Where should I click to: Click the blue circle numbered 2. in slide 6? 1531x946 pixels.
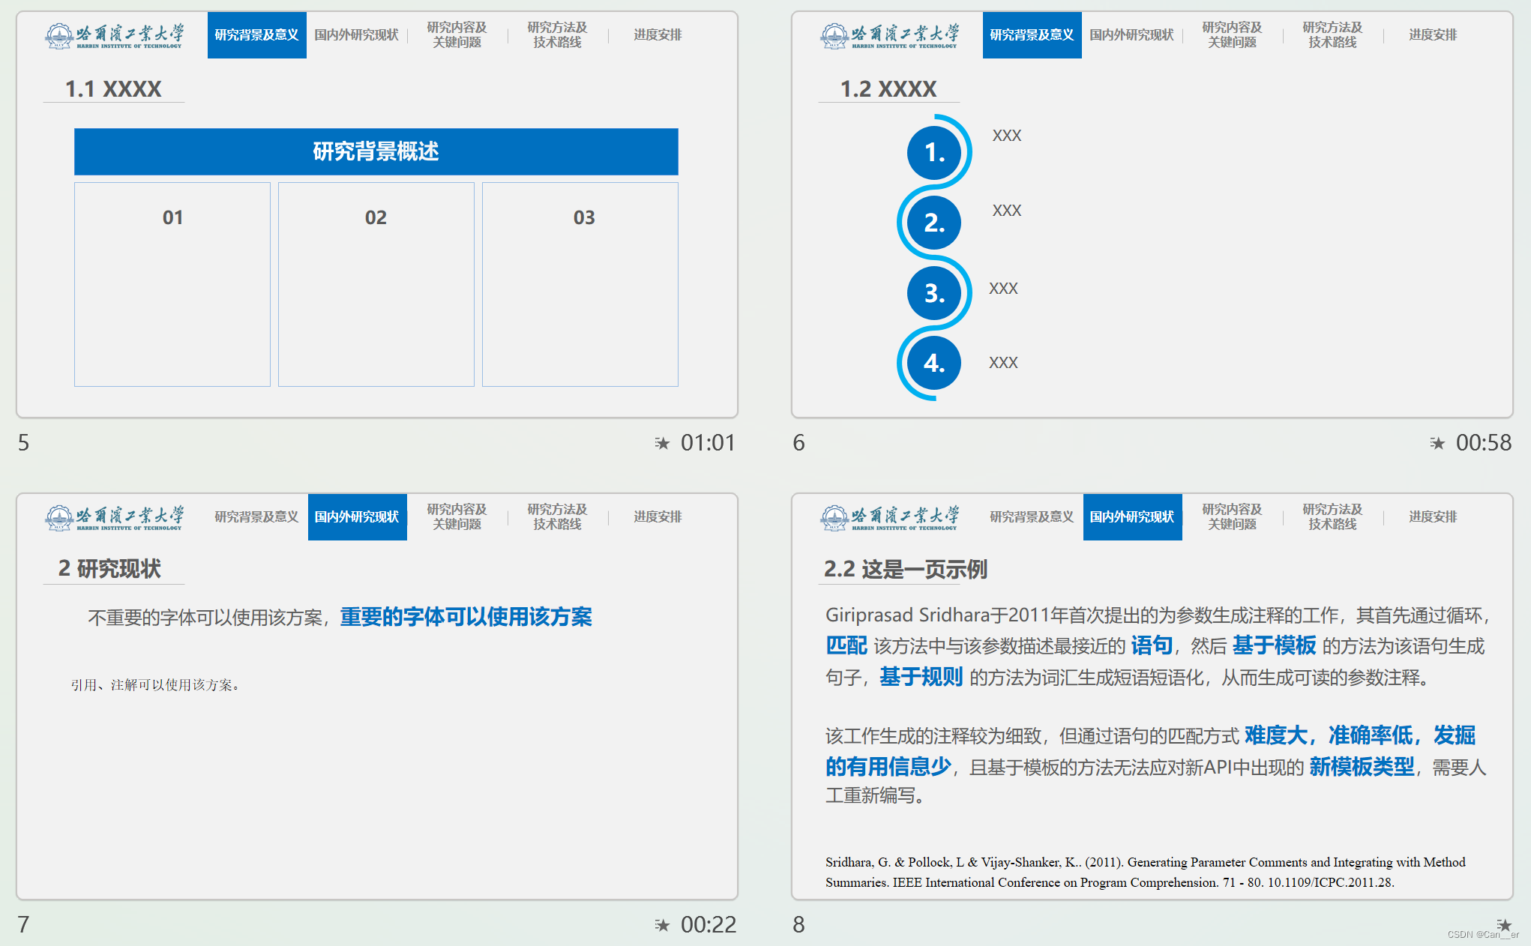(x=934, y=223)
